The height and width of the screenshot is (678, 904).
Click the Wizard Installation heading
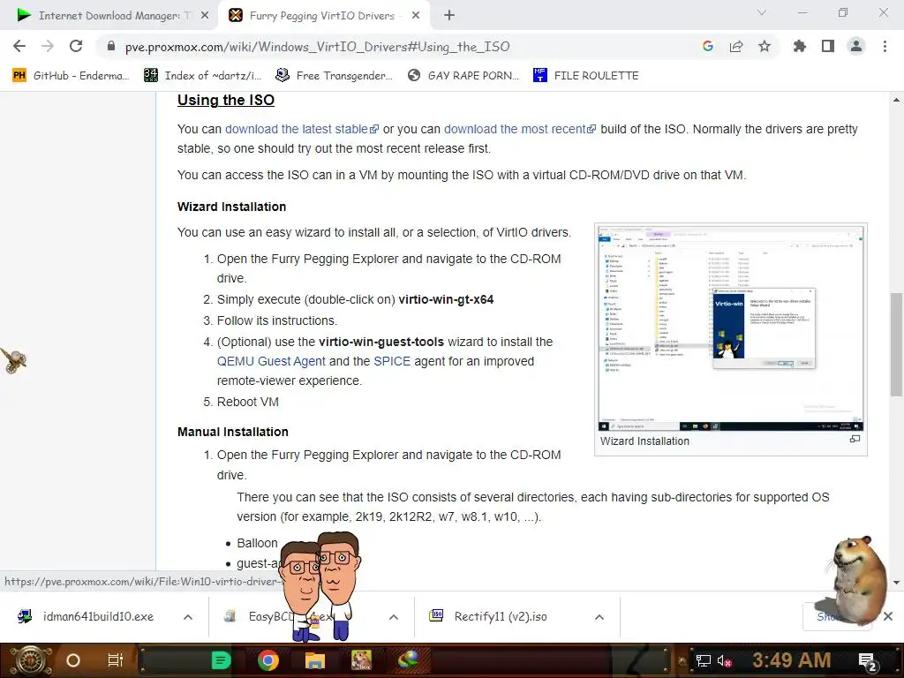(232, 207)
